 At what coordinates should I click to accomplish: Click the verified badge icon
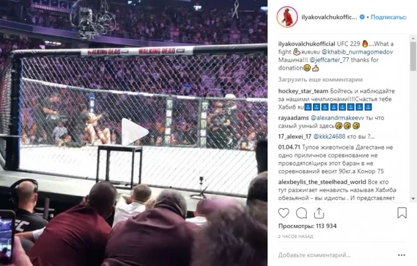[x=362, y=17]
